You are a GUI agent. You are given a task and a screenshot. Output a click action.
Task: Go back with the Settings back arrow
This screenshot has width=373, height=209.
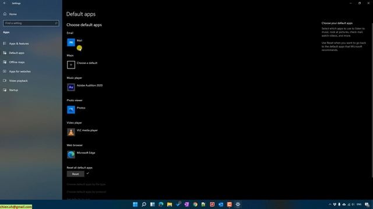5,3
